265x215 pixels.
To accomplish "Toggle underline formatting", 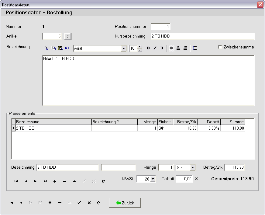I will (162, 48).
